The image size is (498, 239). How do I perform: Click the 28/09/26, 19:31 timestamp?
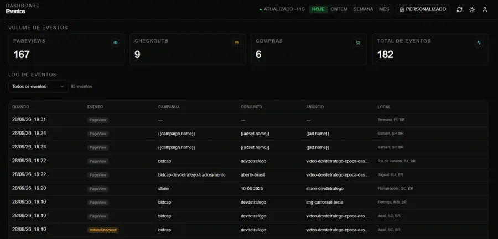(29, 119)
